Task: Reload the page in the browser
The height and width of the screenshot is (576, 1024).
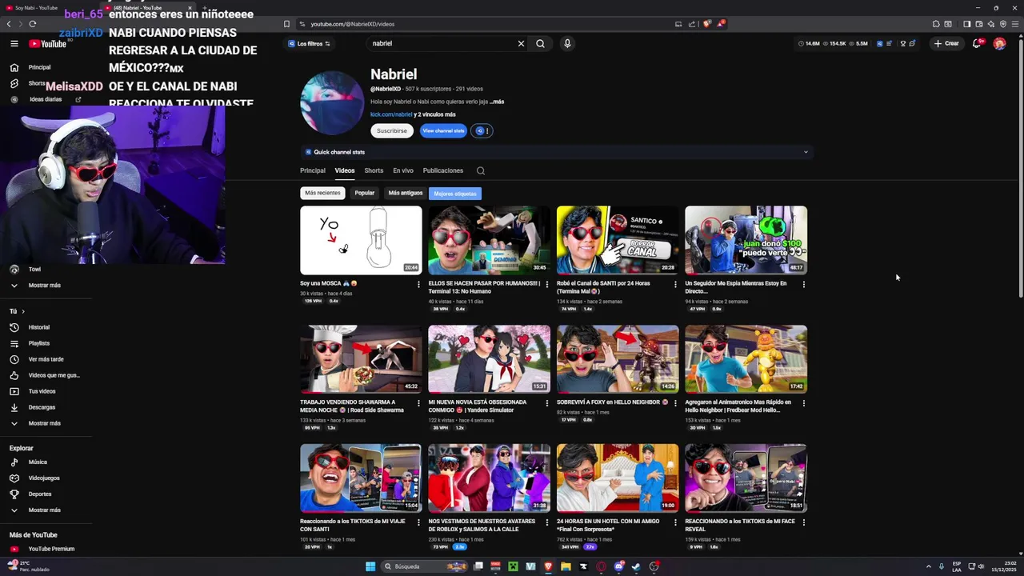Action: click(32, 24)
